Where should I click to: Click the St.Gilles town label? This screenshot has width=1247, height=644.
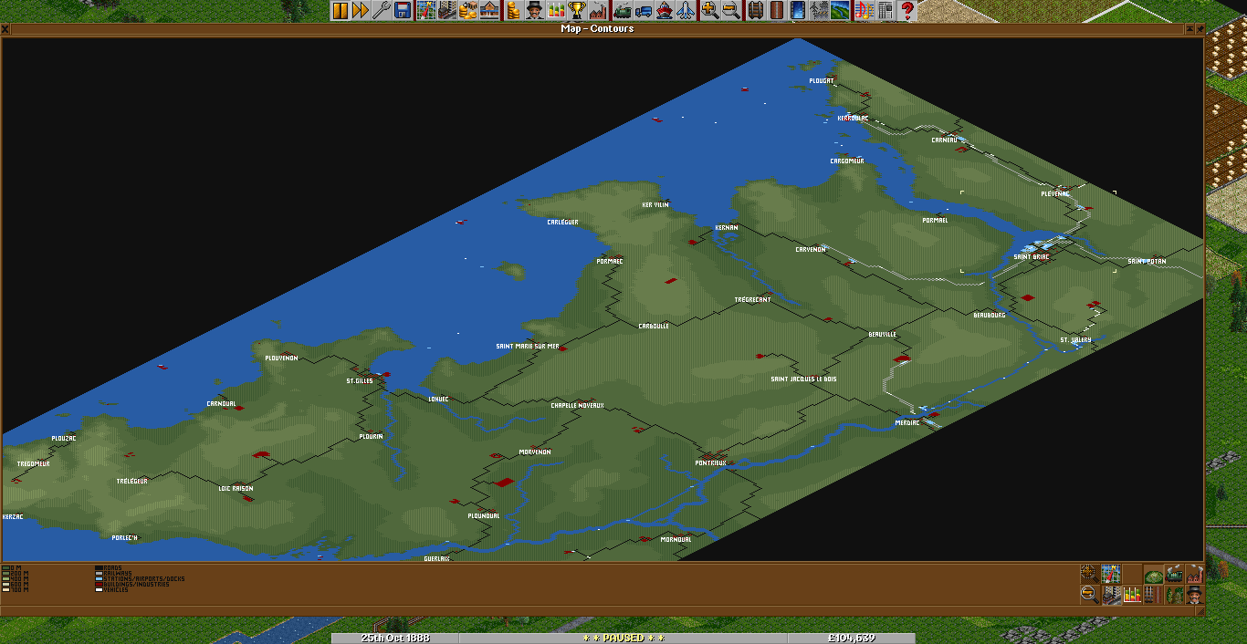tap(360, 380)
